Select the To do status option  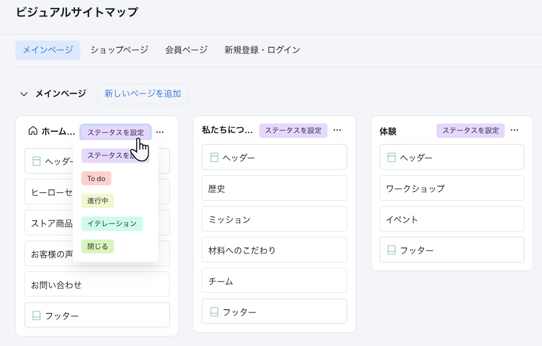pos(96,178)
